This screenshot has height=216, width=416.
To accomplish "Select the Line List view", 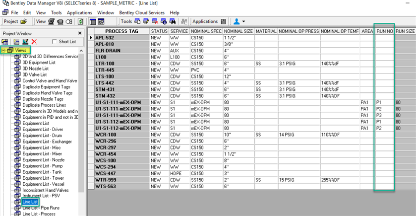I will (30, 202).
